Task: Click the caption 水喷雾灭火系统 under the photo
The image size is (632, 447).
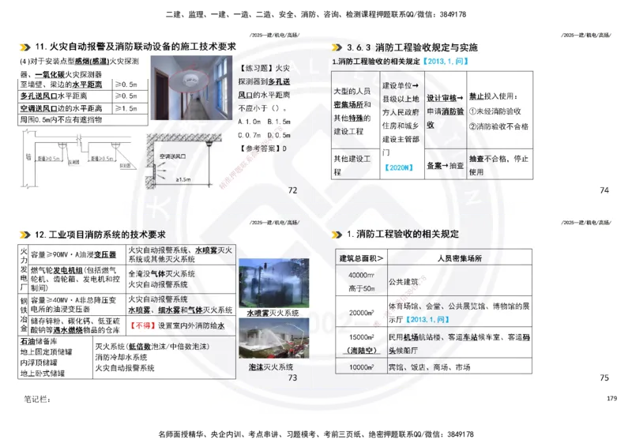Action: (x=273, y=313)
